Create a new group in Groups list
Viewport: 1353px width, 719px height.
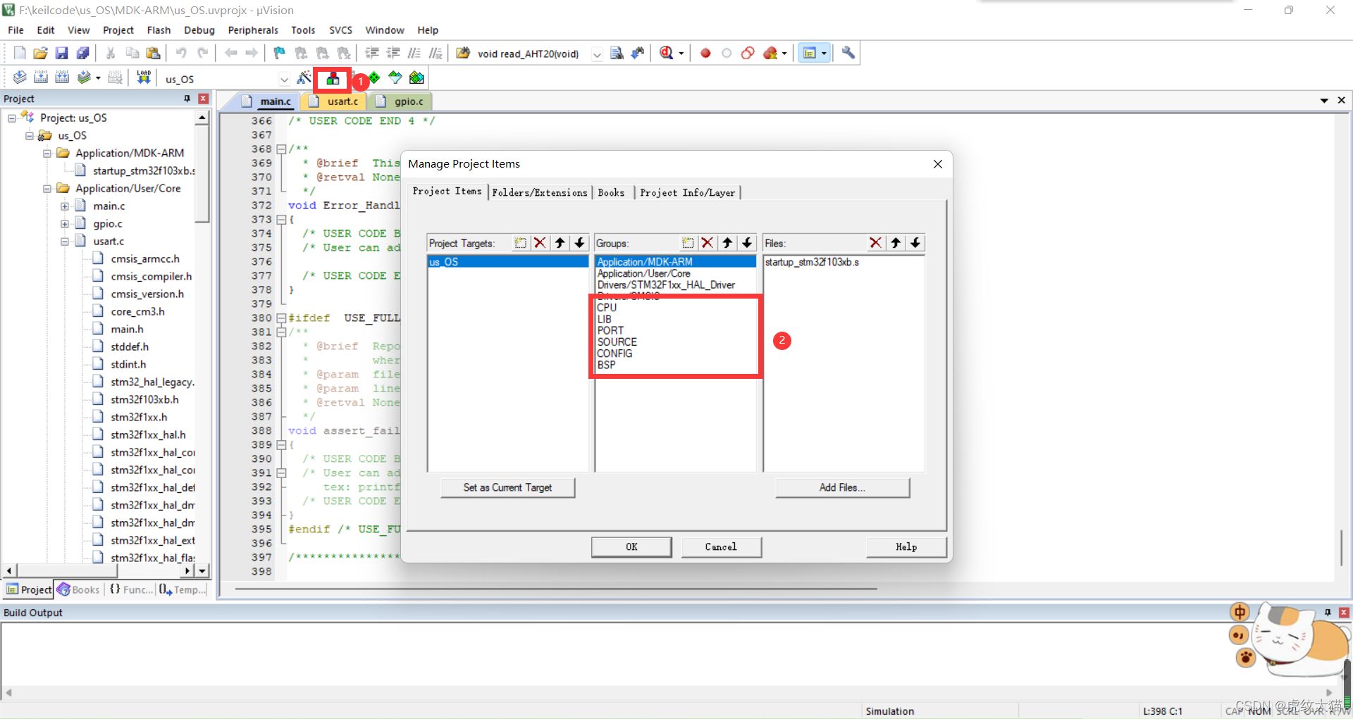(x=688, y=243)
